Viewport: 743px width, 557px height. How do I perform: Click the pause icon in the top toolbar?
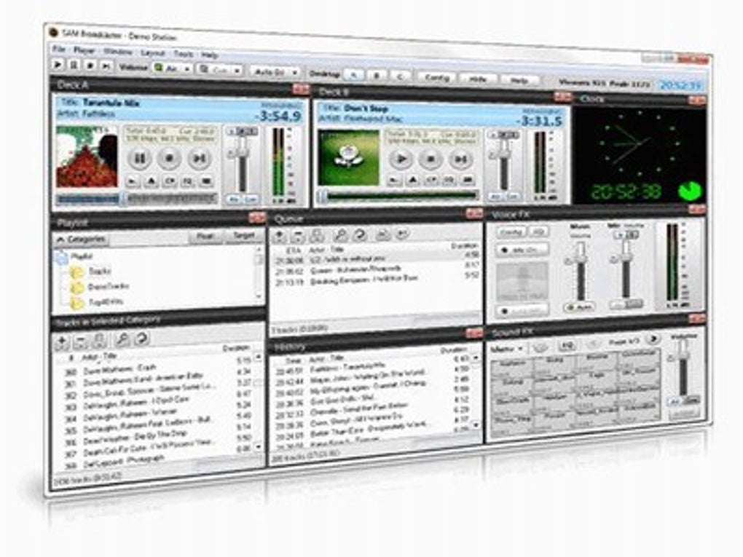74,64
